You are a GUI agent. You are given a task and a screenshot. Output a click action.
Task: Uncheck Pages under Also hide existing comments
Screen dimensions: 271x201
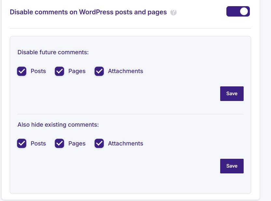click(x=60, y=143)
